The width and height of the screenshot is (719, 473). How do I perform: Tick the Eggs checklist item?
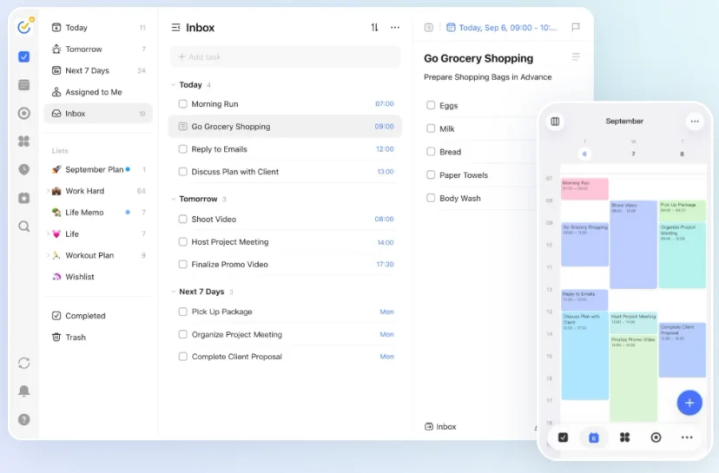pyautogui.click(x=431, y=105)
